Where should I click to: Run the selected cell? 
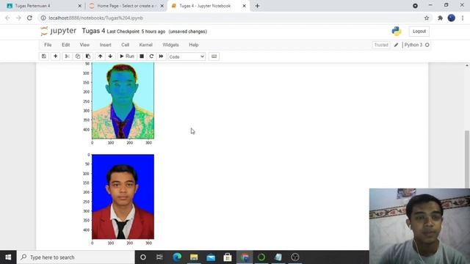pos(127,56)
